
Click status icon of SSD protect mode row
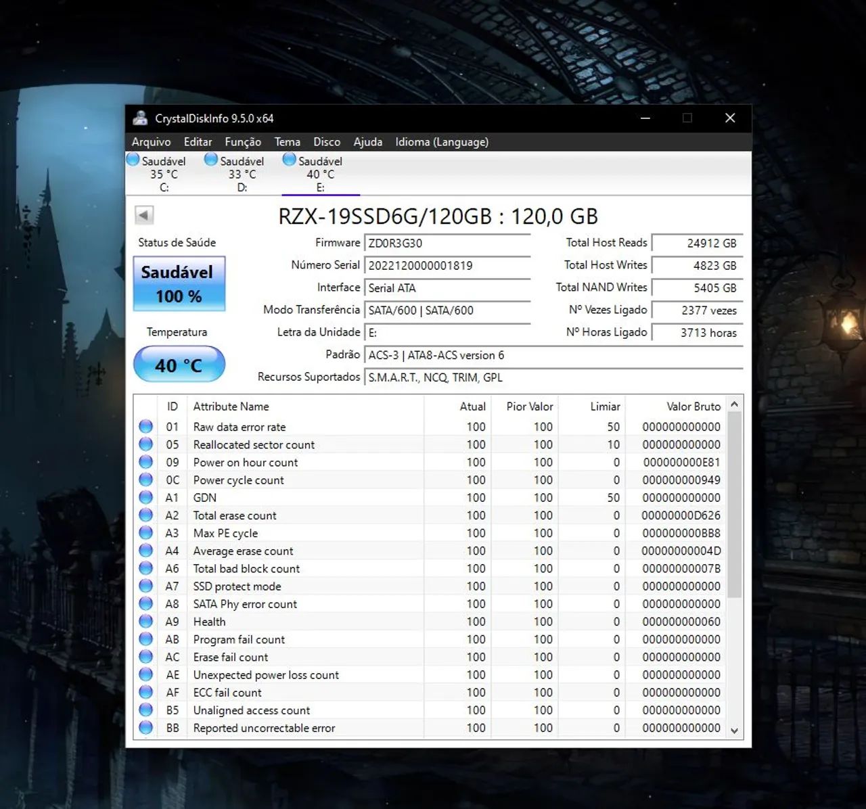point(145,585)
